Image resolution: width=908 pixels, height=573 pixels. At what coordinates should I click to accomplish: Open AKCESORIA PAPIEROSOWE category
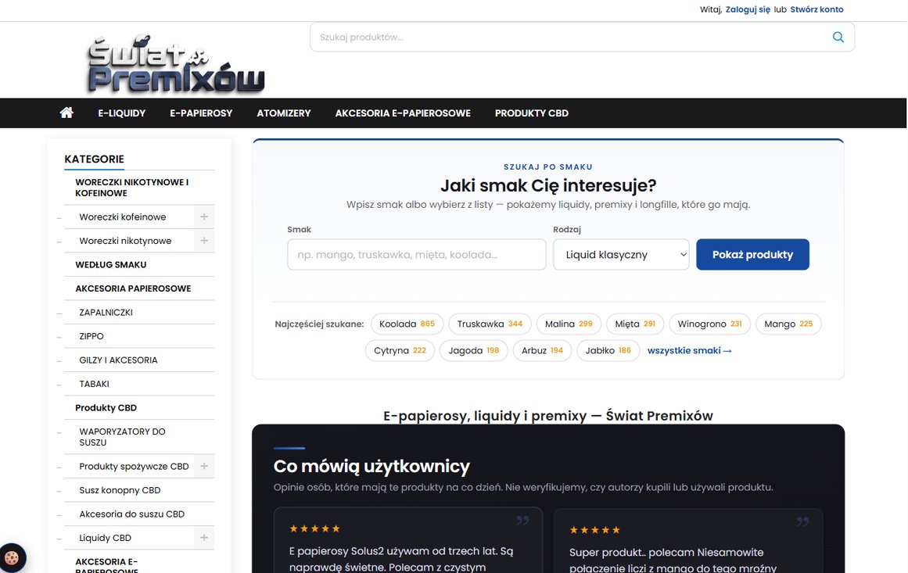pyautogui.click(x=133, y=288)
